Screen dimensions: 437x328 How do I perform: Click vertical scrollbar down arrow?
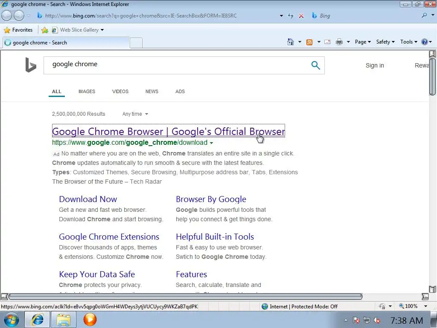pyautogui.click(x=432, y=289)
